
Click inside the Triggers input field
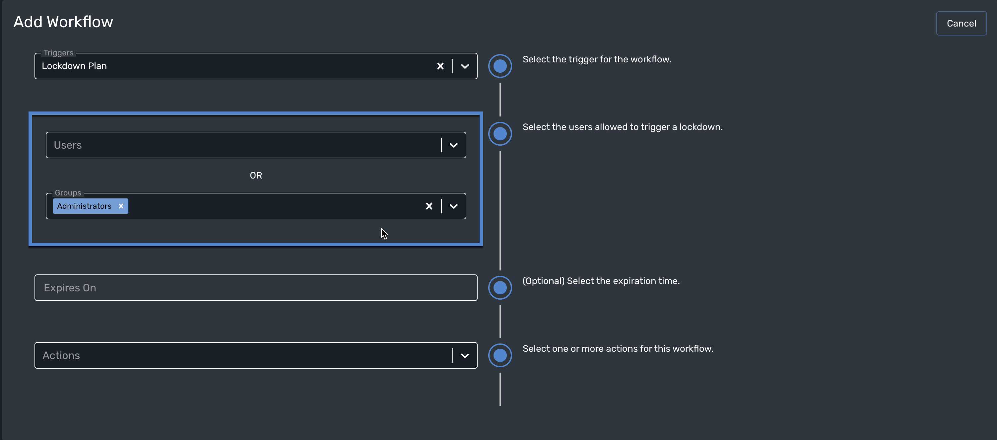pos(232,66)
